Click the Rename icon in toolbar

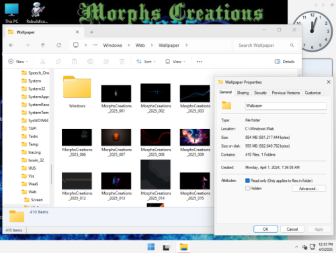(90, 62)
